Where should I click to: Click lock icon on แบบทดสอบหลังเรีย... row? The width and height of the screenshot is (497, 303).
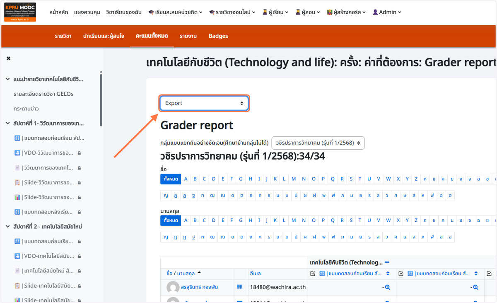pos(80,212)
